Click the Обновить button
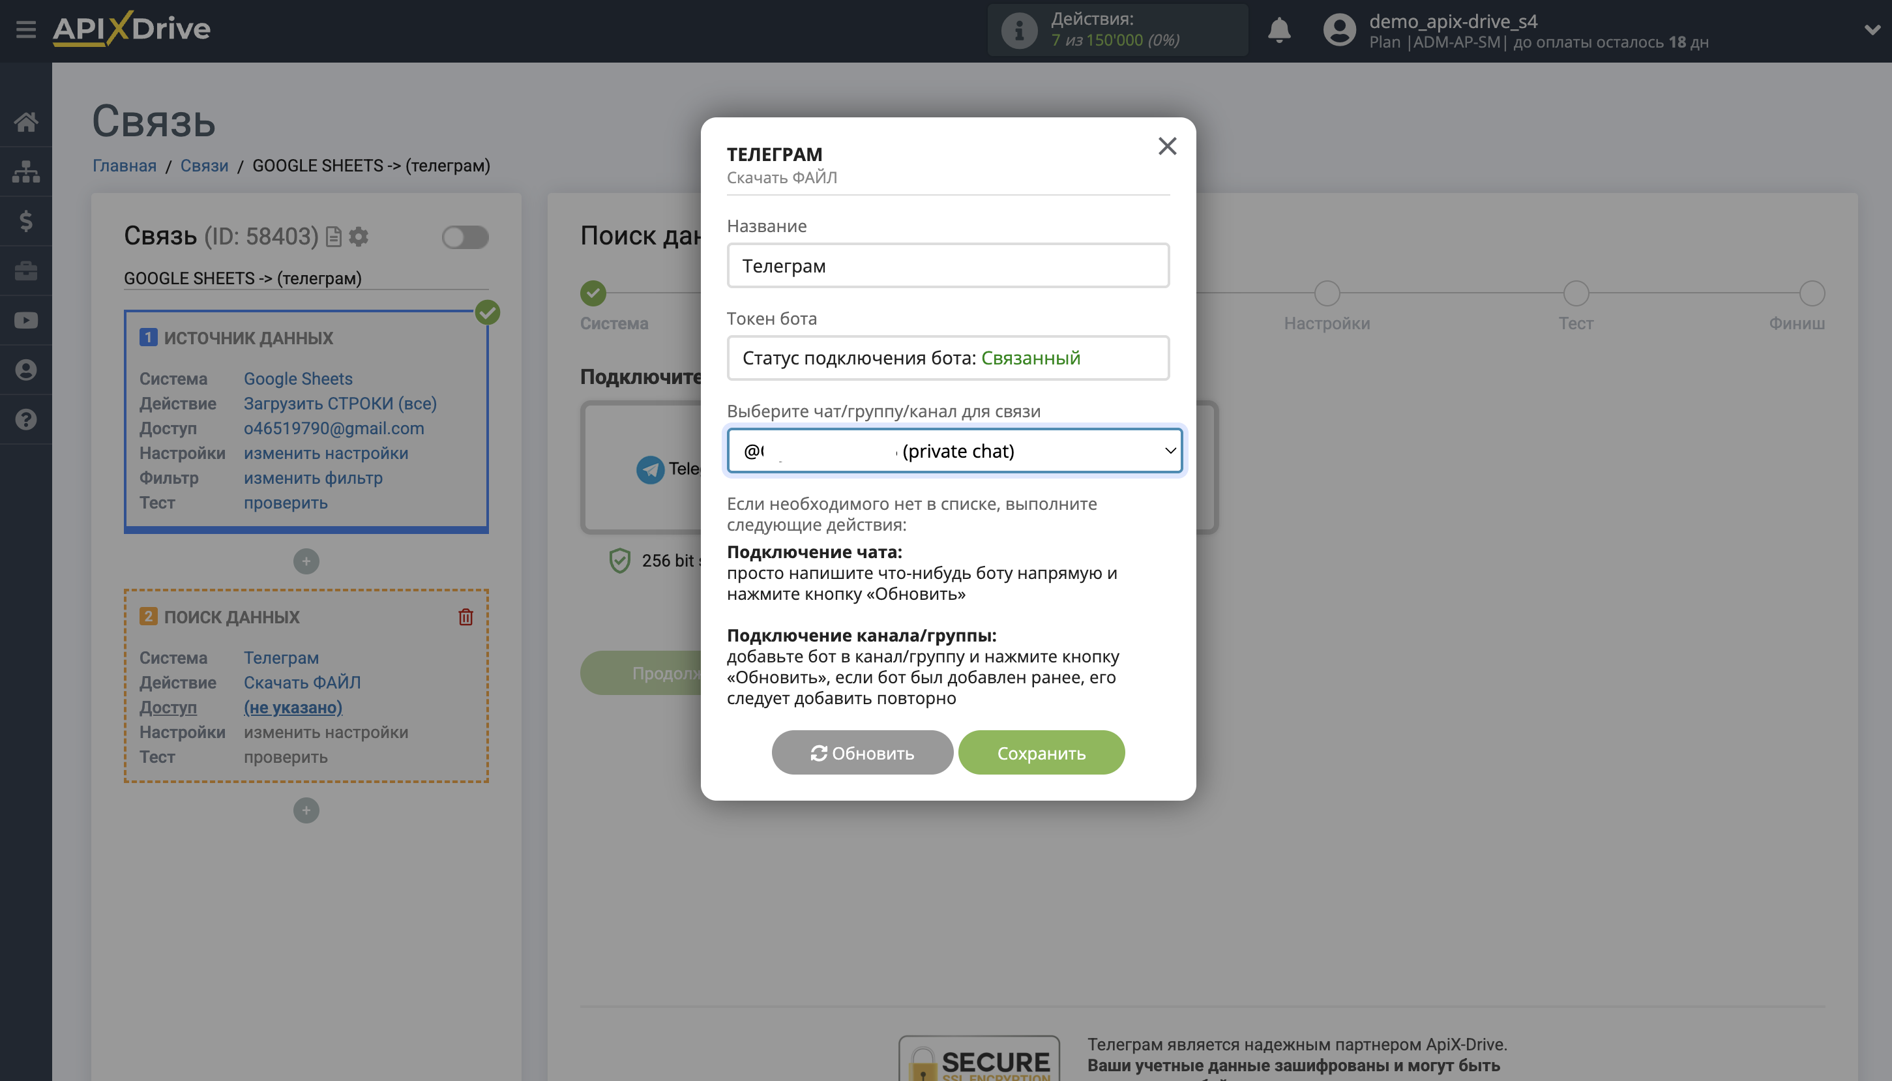 click(x=862, y=752)
